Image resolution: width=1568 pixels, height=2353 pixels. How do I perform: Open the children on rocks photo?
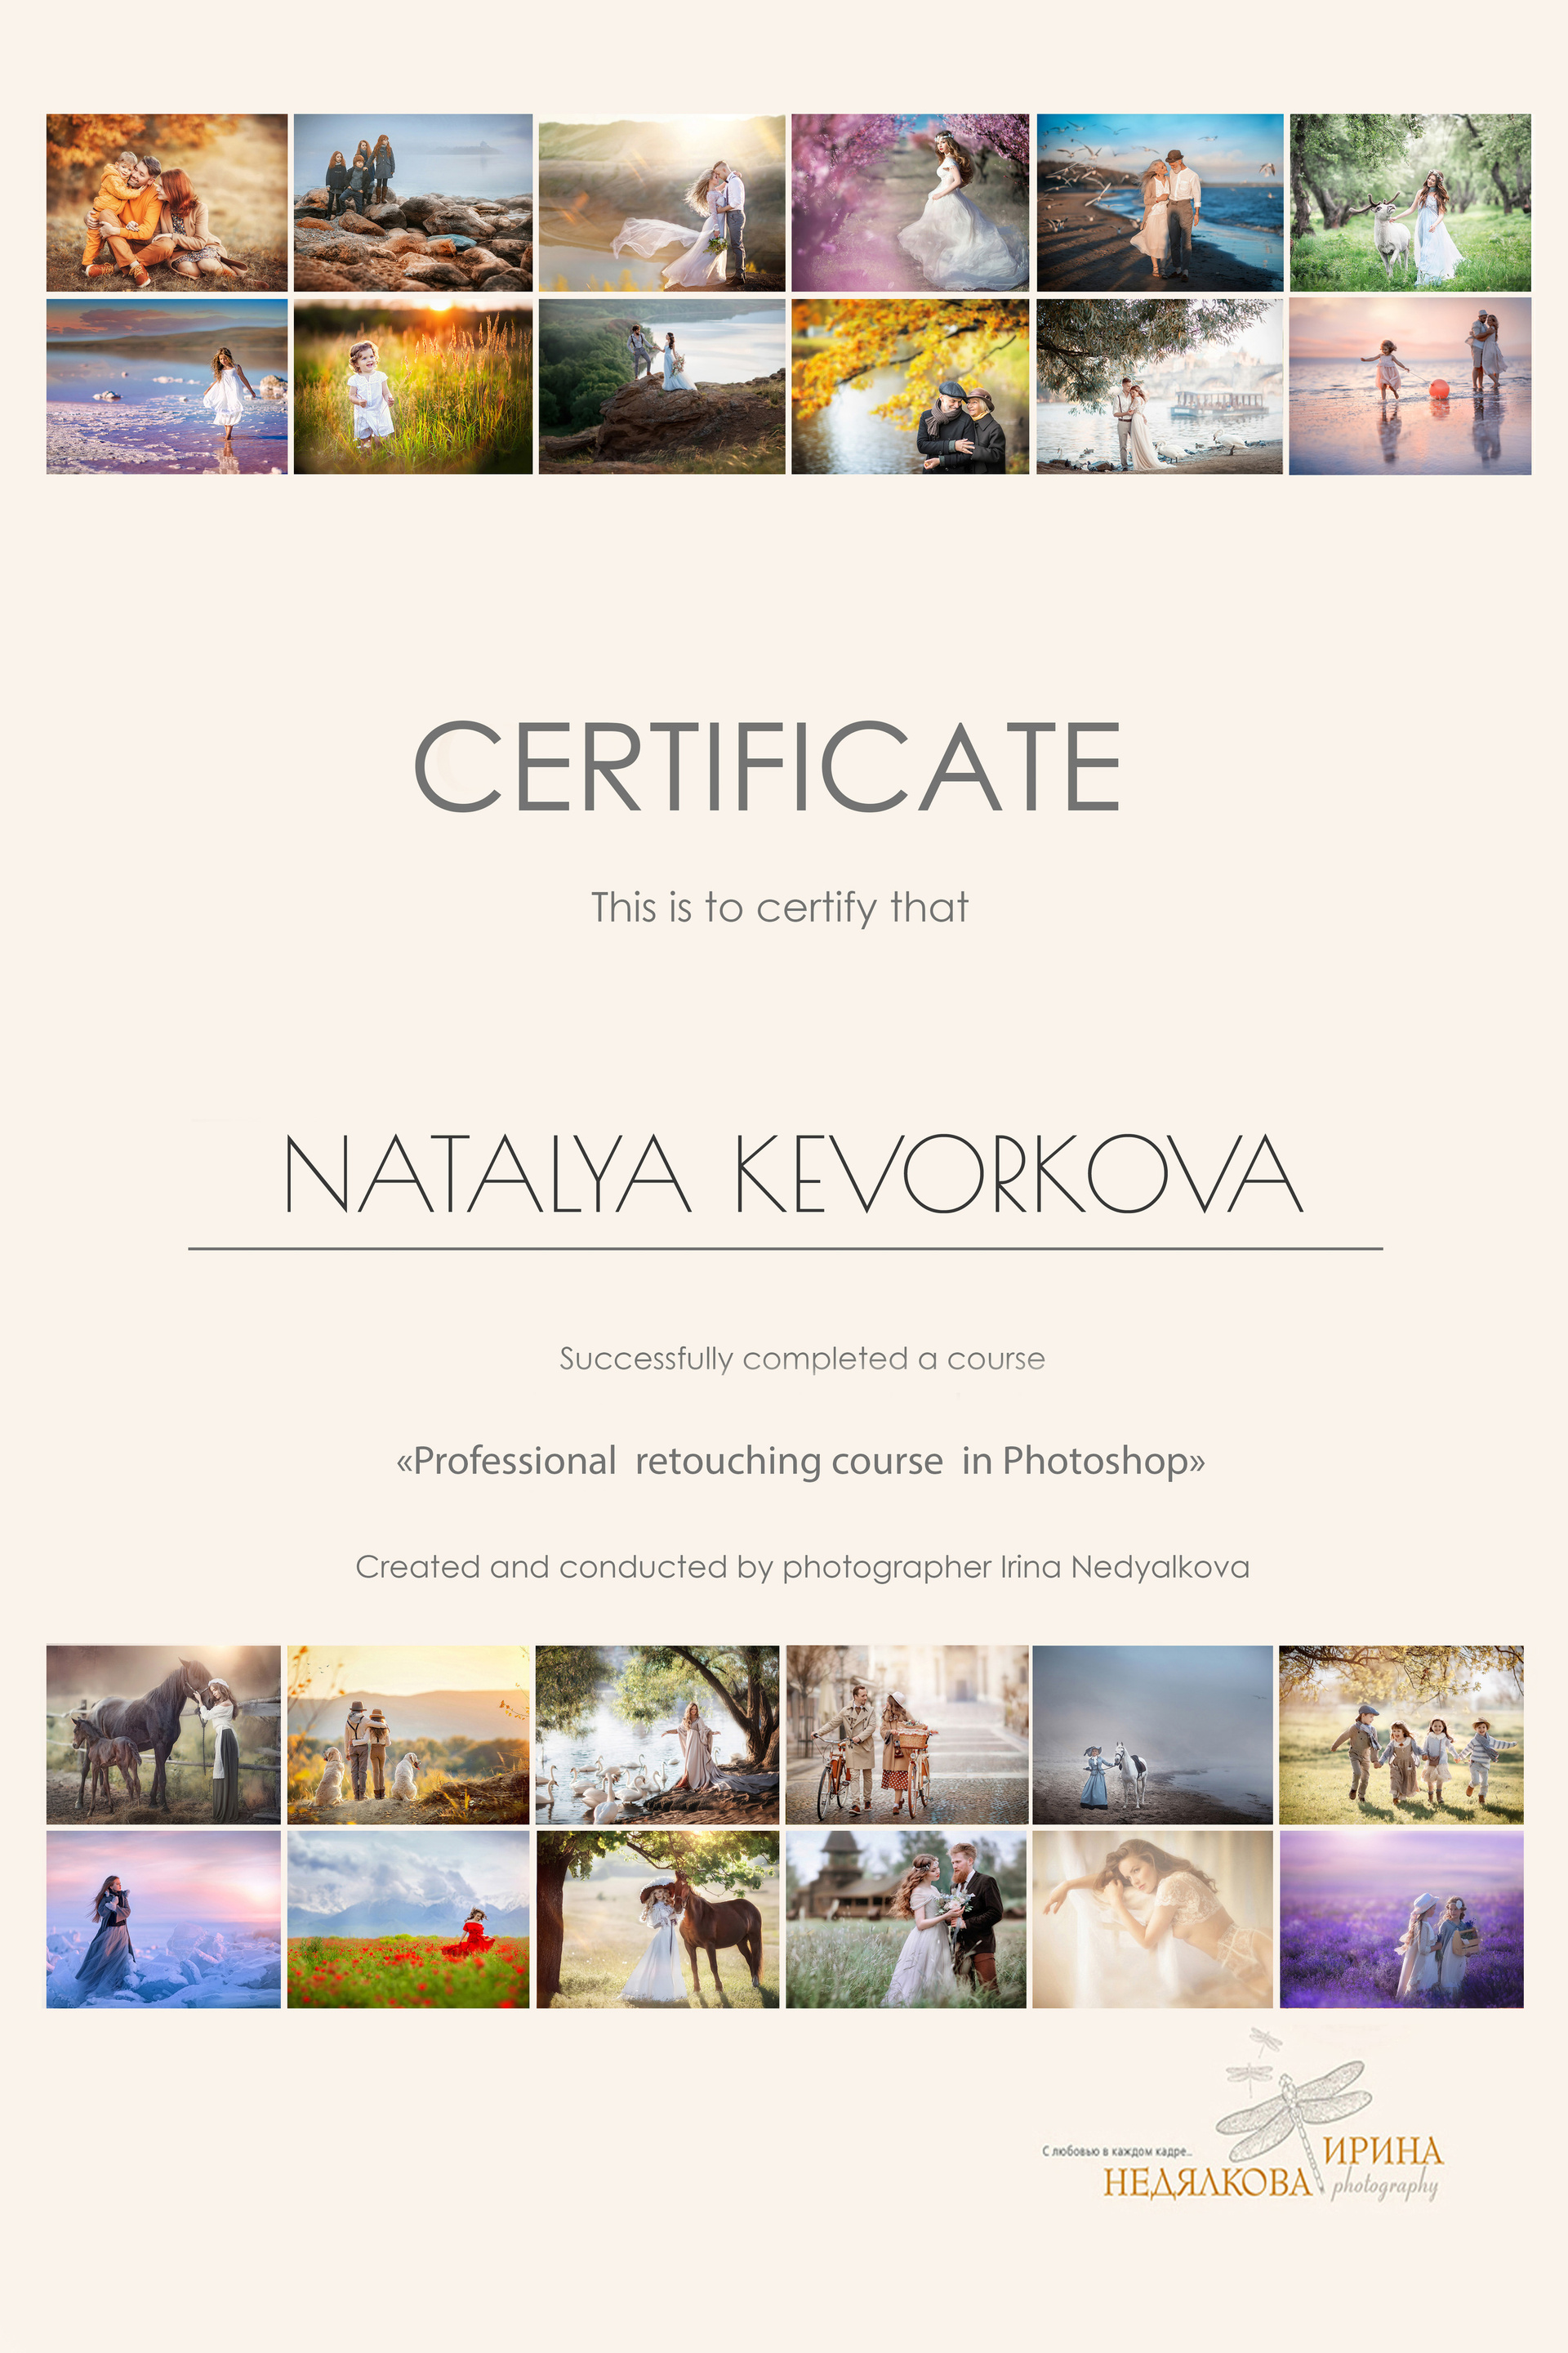412,202
